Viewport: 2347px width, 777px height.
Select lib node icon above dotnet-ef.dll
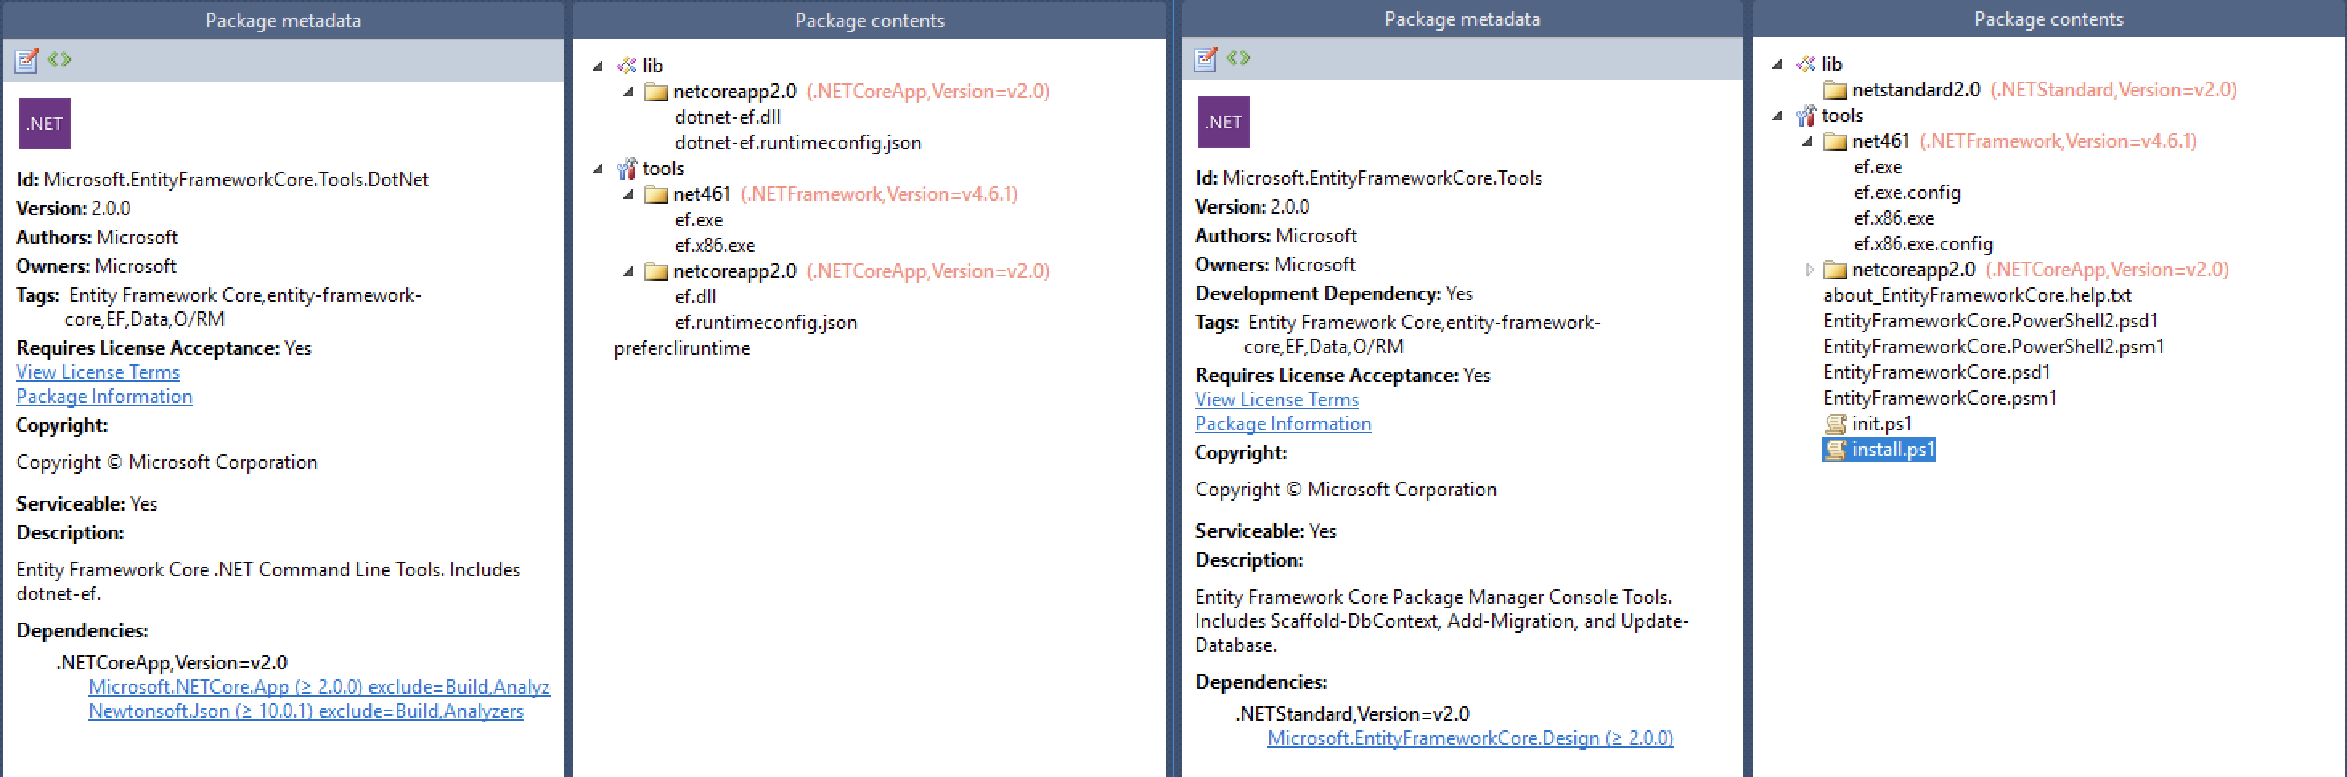pos(627,66)
